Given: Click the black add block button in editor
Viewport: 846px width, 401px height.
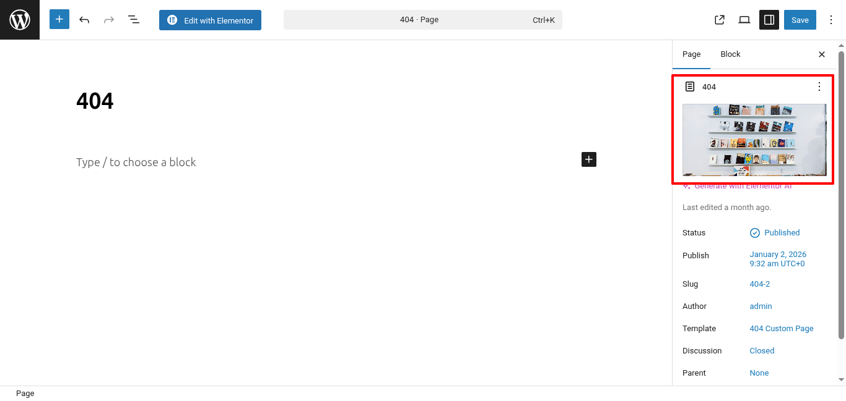Looking at the screenshot, I should [588, 159].
